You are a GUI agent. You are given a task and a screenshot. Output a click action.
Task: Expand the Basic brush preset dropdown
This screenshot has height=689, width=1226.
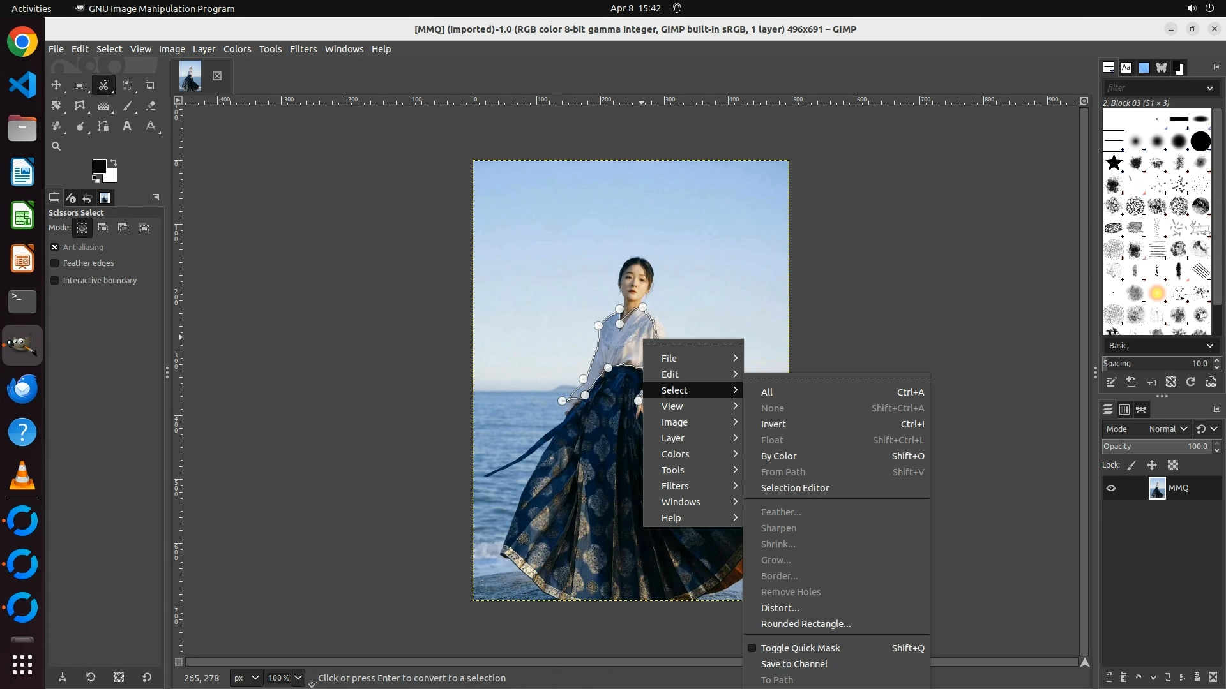(x=1160, y=346)
